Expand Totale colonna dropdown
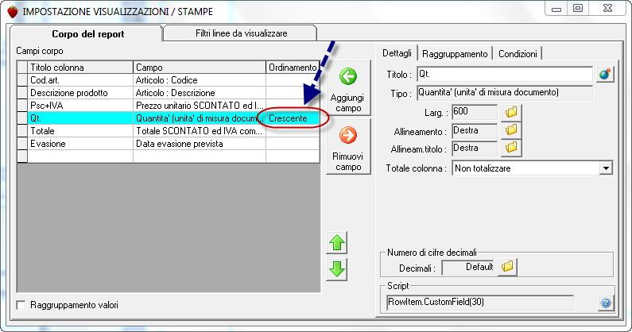The width and height of the screenshot is (632, 332). pyautogui.click(x=606, y=168)
